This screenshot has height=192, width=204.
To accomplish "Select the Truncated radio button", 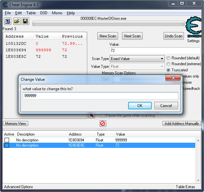I will click(x=168, y=70).
